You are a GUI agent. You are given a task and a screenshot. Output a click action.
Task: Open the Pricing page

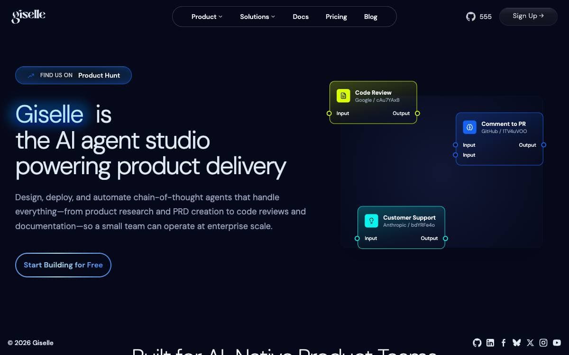pos(336,17)
